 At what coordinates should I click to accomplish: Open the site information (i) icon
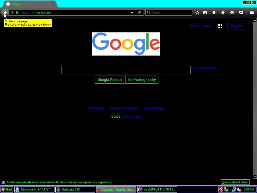pos(13,13)
